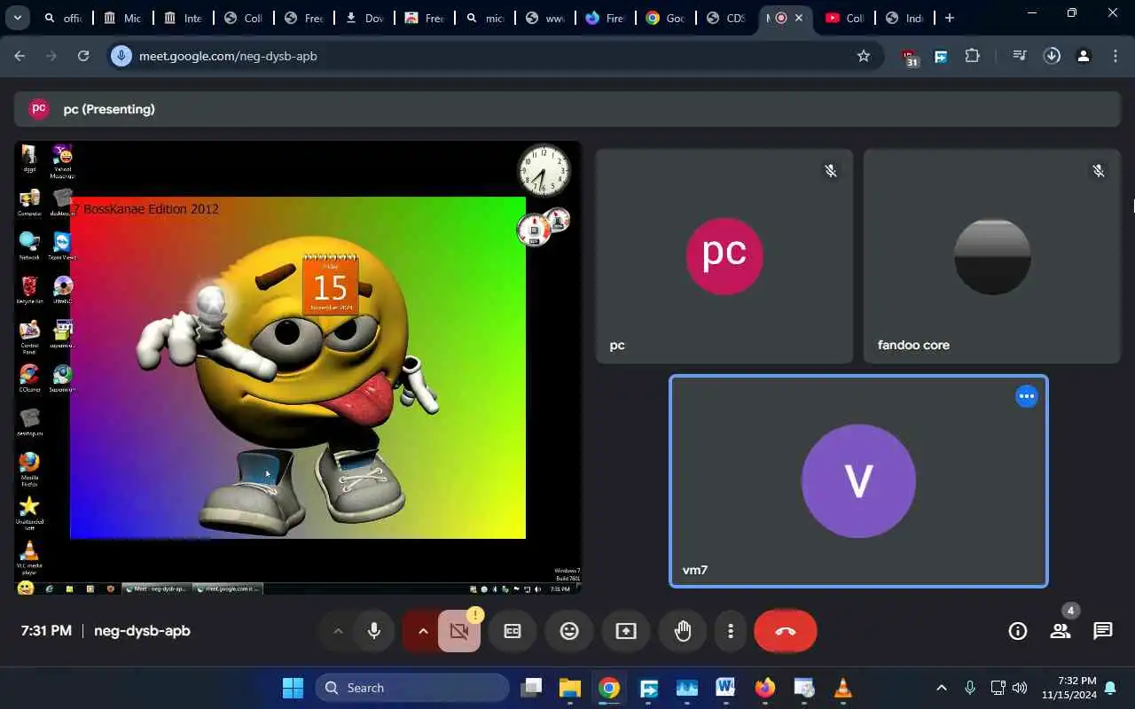Turn on the camera button with warning badge
Screen dimensions: 1135x709
coord(459,631)
